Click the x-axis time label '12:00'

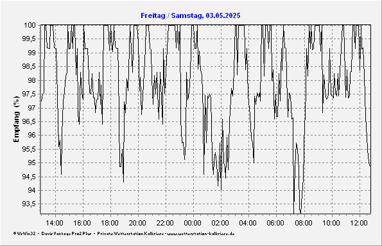point(359,223)
